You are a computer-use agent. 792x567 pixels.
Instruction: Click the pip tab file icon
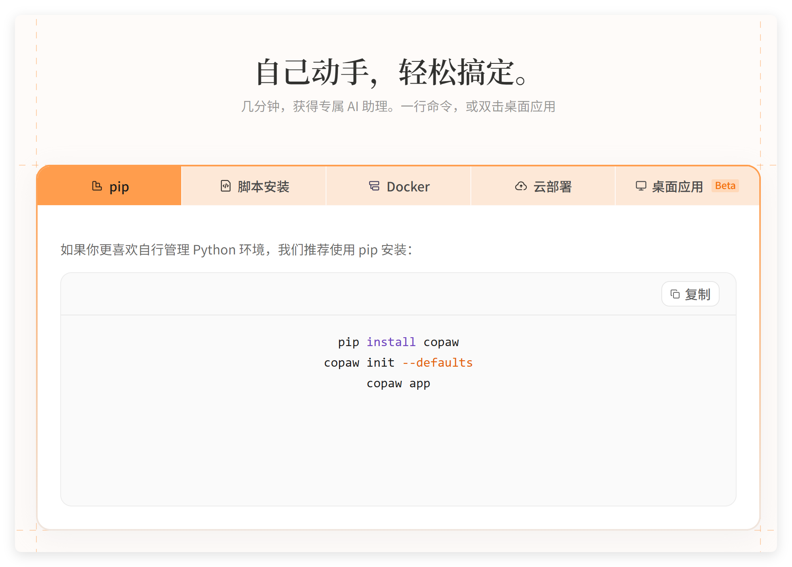point(97,186)
